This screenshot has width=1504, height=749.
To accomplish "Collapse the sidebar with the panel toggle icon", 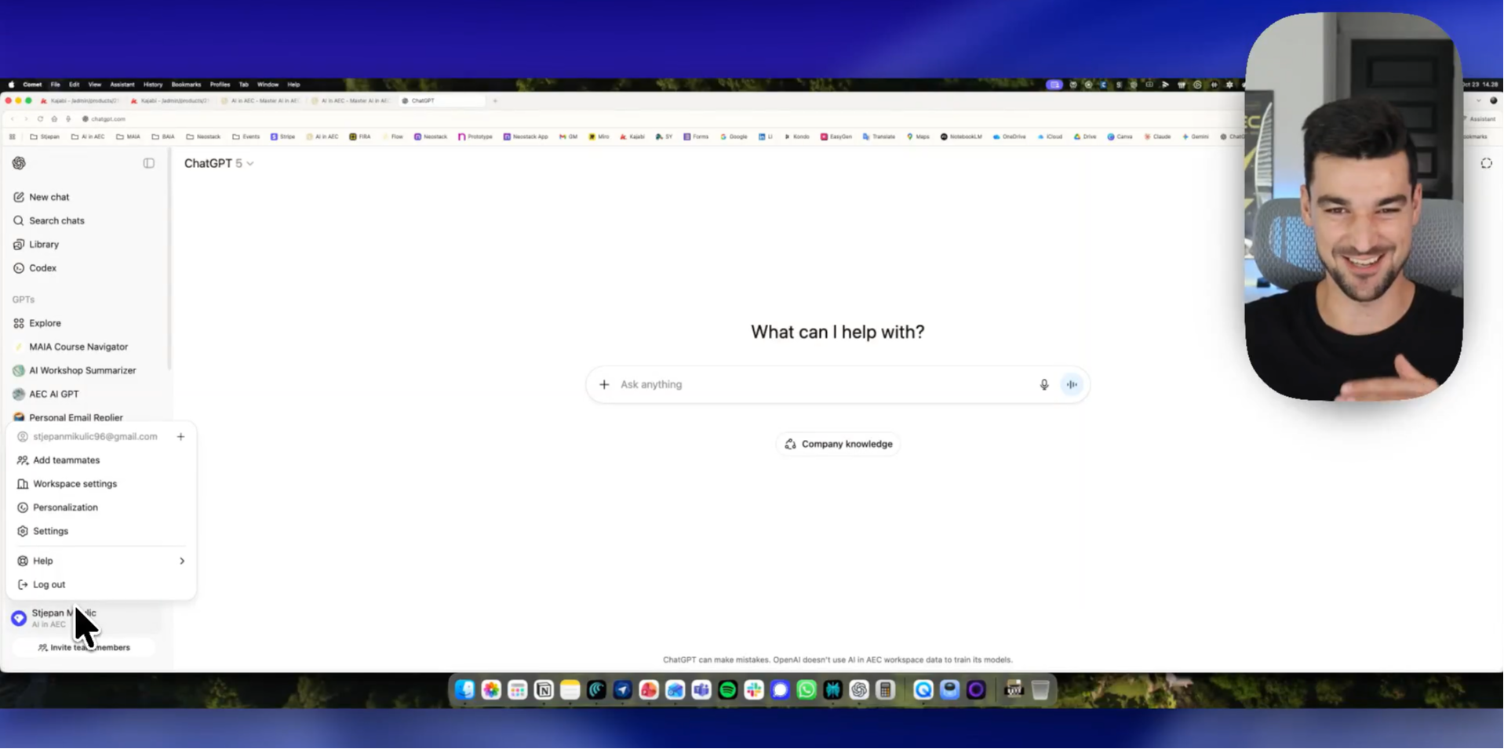I will point(149,163).
